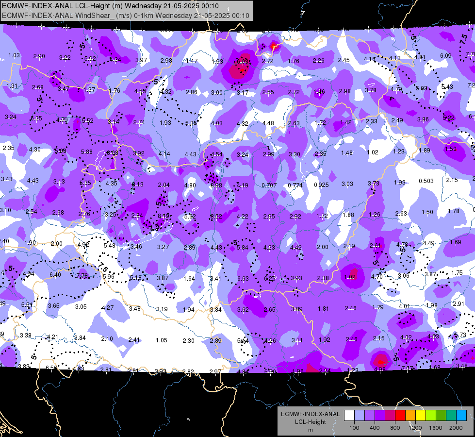
Task: Click the wind shear value 1.64
Action: click(x=189, y=278)
